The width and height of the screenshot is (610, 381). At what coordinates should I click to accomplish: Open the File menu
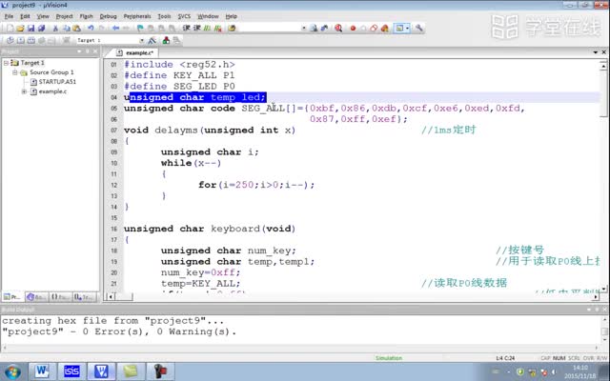point(9,16)
